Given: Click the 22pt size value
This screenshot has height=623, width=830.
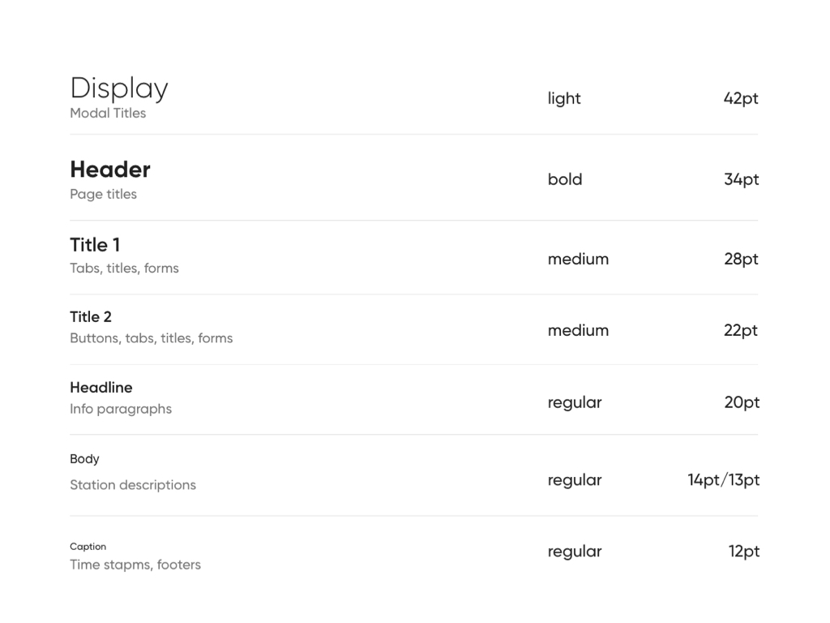Looking at the screenshot, I should pos(741,331).
